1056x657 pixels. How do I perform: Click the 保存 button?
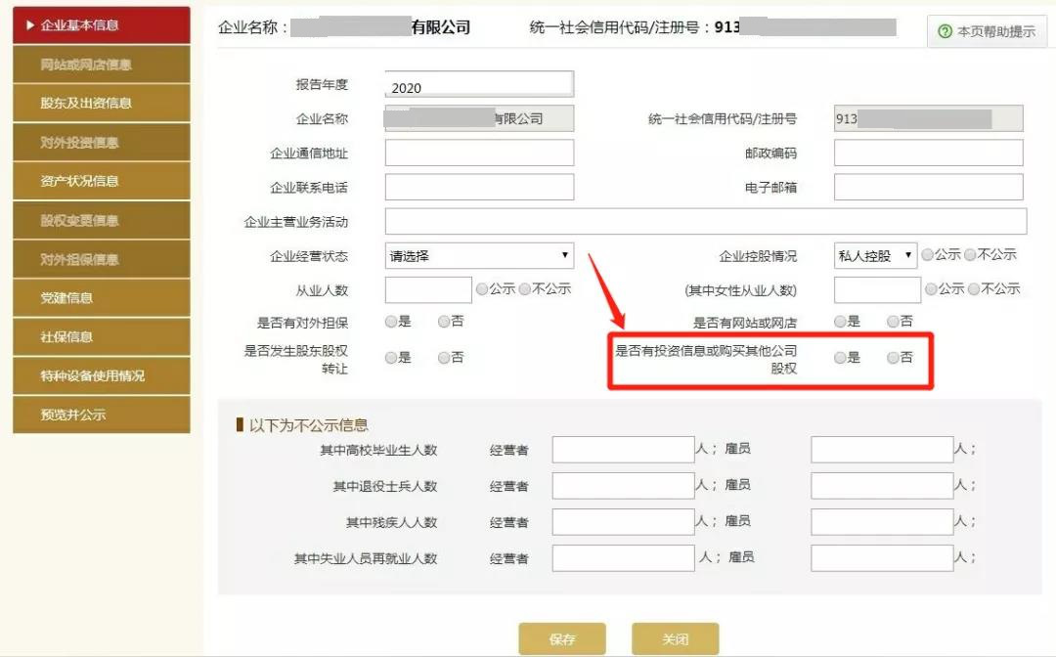562,638
